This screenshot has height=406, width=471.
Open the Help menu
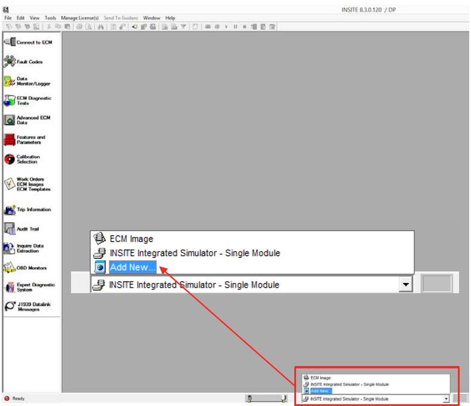point(170,18)
